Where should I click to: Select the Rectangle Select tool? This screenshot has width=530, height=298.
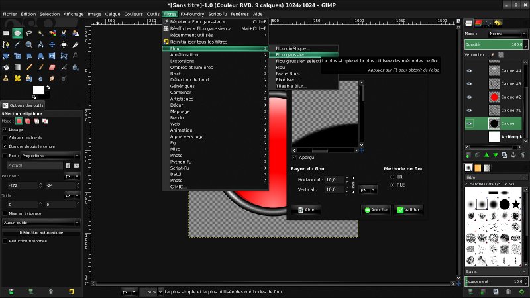pyautogui.click(x=6, y=33)
